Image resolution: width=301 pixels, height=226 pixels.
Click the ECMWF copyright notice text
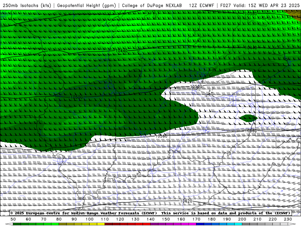pos(150,213)
